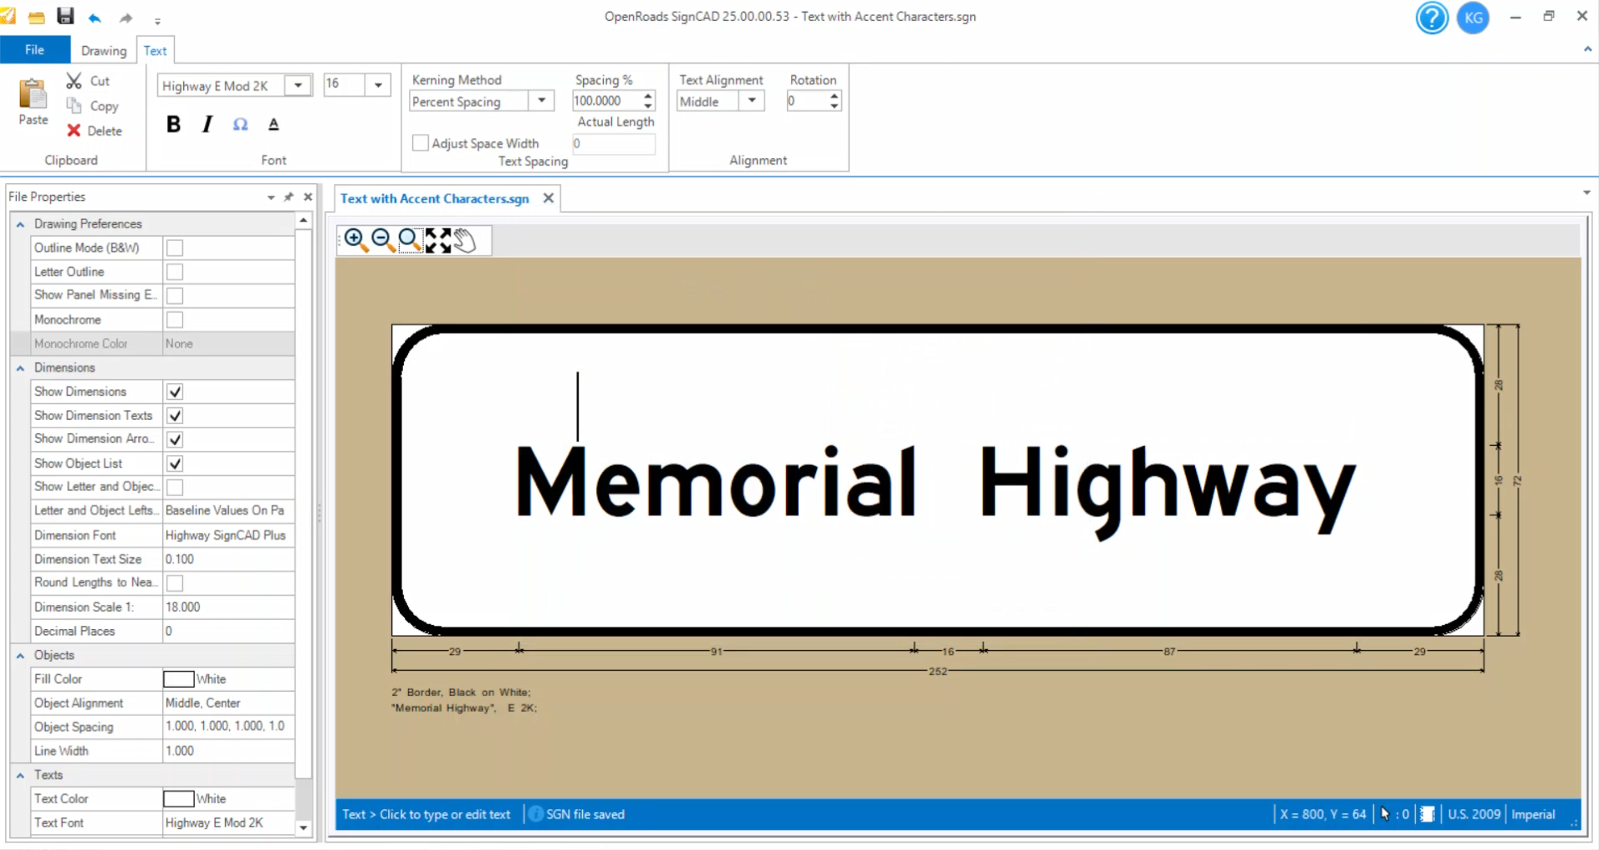The width and height of the screenshot is (1599, 850).
Task: Open the Help question mark icon
Action: (1431, 18)
